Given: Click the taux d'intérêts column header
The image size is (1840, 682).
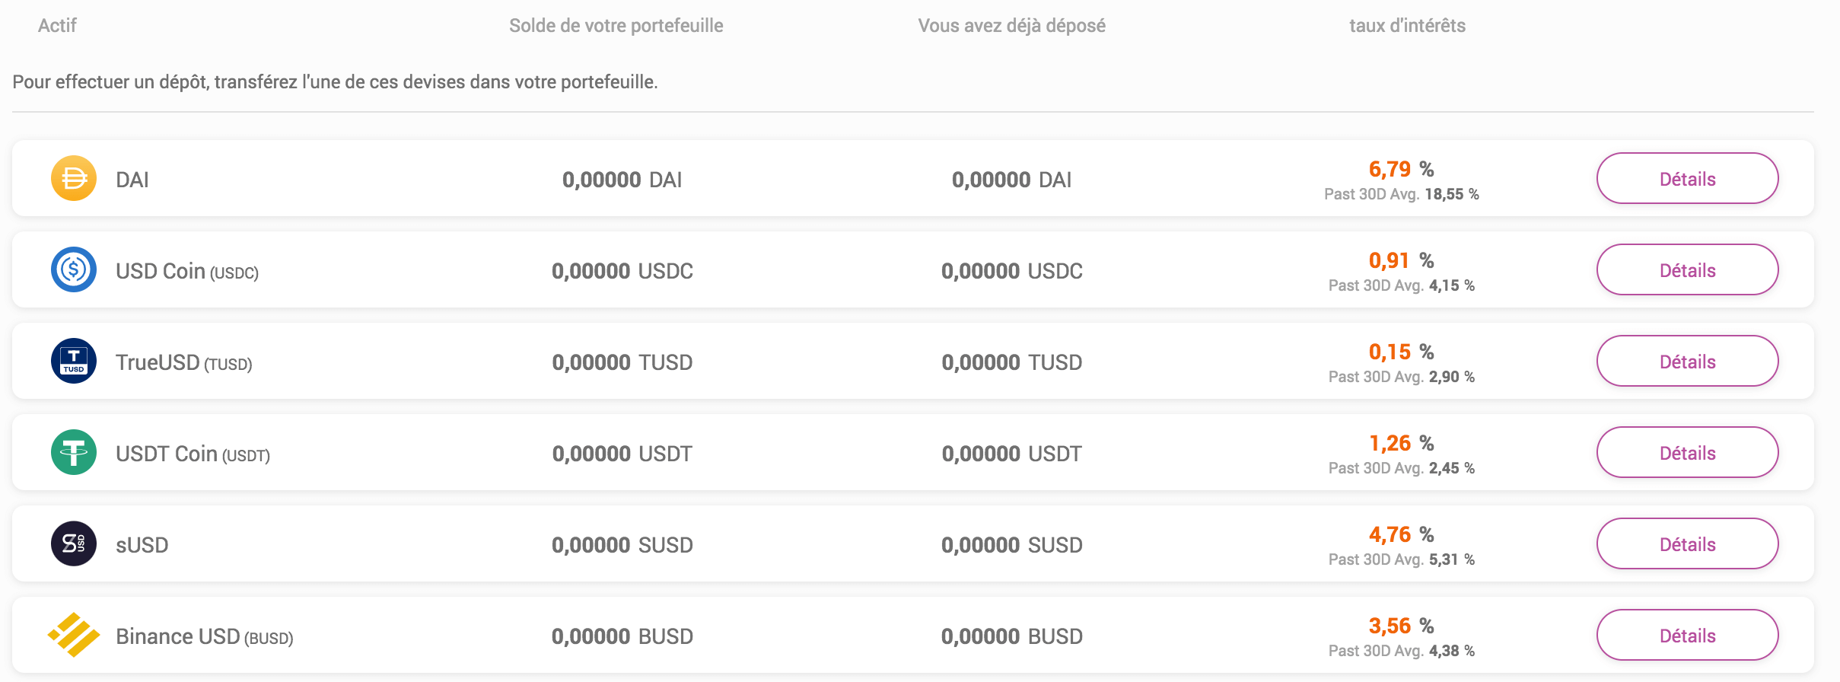Looking at the screenshot, I should [x=1407, y=26].
